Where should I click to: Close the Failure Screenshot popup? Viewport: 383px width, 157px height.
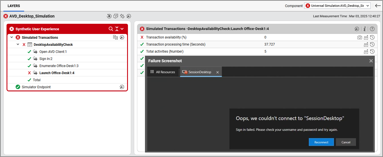pos(371,61)
